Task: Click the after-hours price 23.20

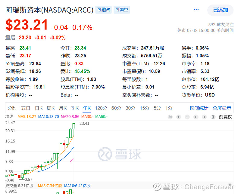Action: tap(25, 38)
